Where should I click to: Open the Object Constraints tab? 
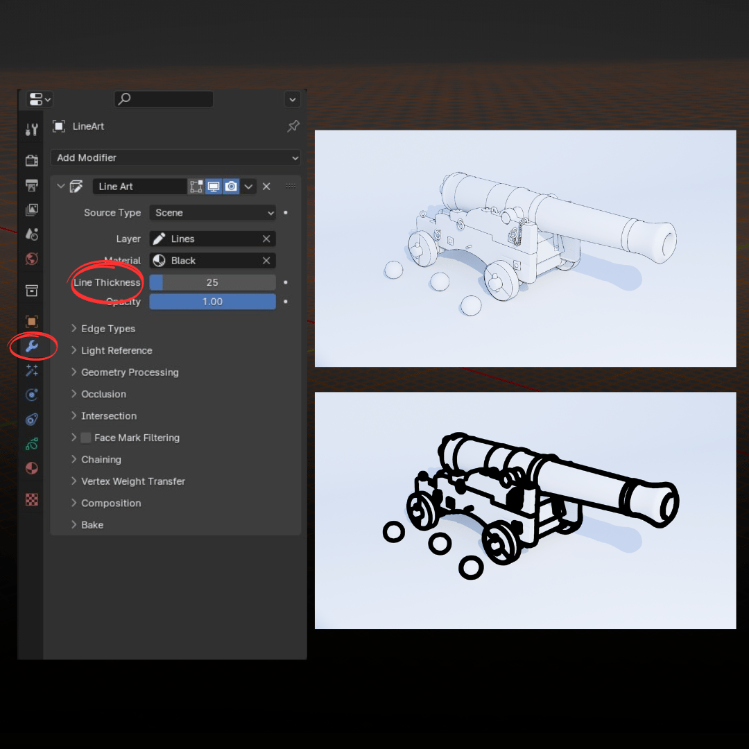pyautogui.click(x=31, y=420)
